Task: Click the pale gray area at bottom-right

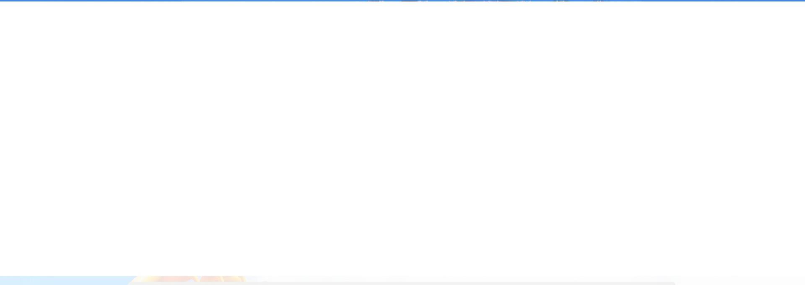Action: pos(740,280)
